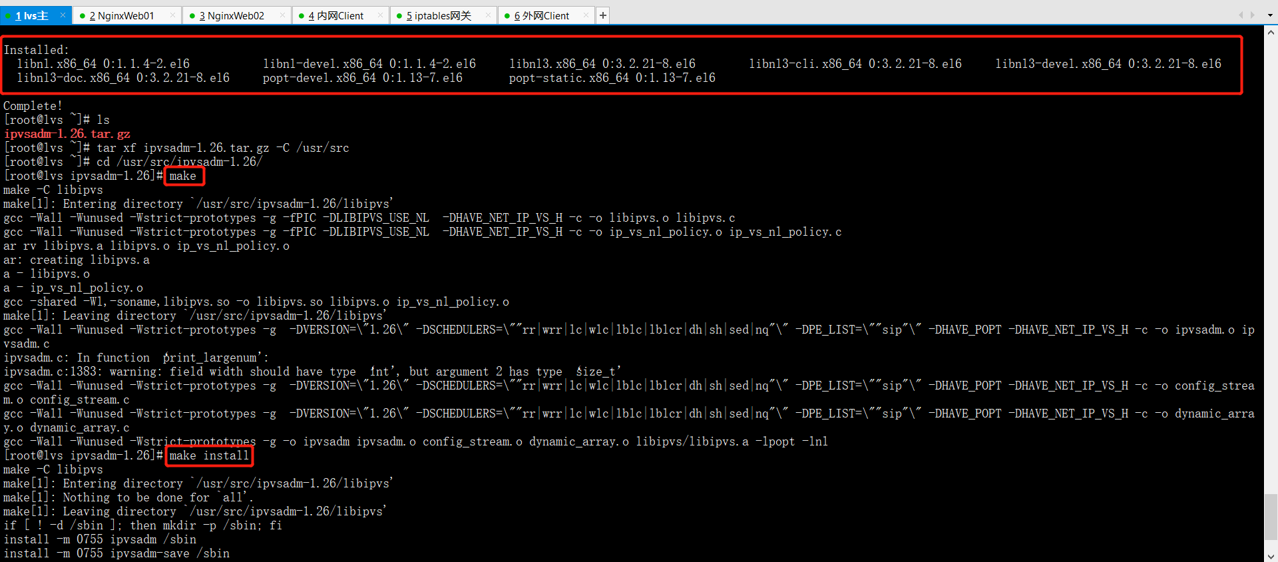This screenshot has width=1278, height=562.
Task: Close the NginxWeb02 tab
Action: tap(282, 15)
